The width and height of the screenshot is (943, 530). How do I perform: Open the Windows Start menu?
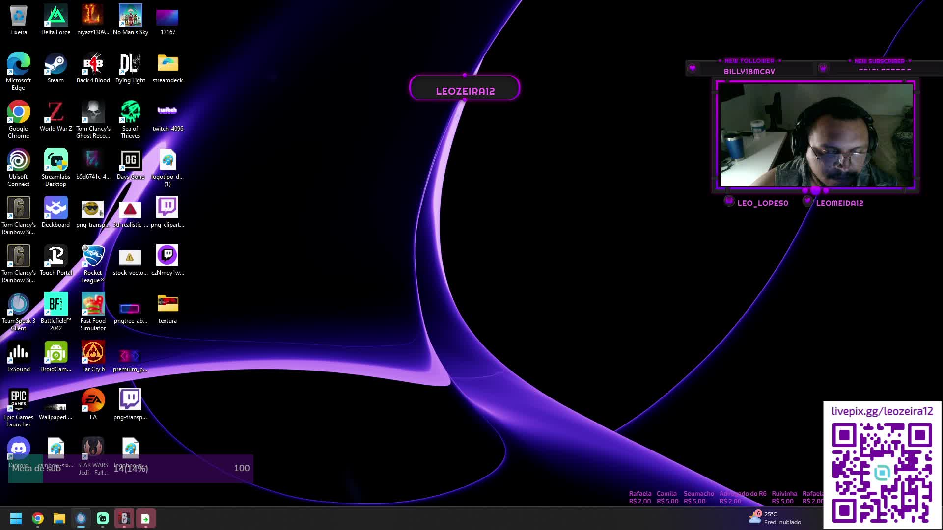[16, 518]
